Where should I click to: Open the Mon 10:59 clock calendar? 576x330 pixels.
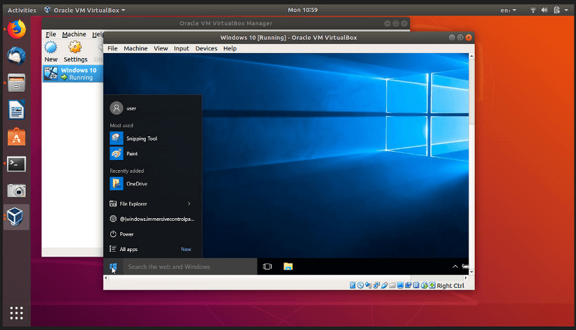303,10
